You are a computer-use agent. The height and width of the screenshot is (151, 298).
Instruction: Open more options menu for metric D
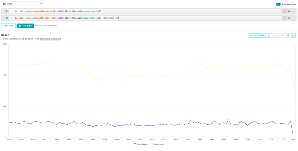tap(294, 18)
